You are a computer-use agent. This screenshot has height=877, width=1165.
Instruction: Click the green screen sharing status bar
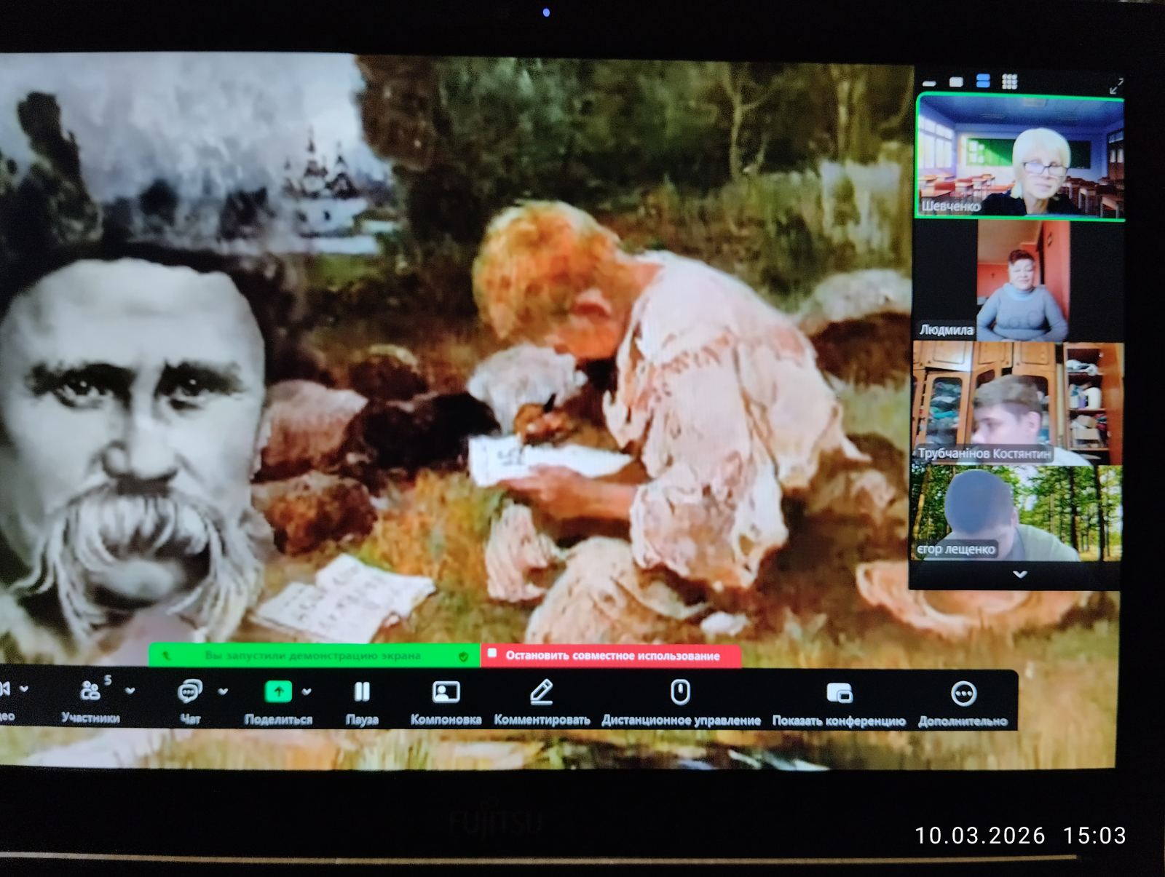coord(314,656)
